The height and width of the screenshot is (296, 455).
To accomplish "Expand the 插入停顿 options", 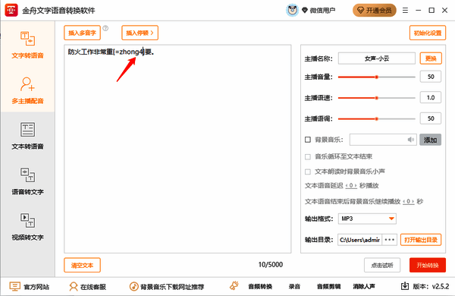I will 140,33.
